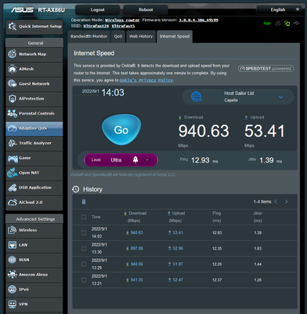Viewport: 307px width, 314px height.
Task: Open the VPN monitor icon
Action: coord(12,304)
